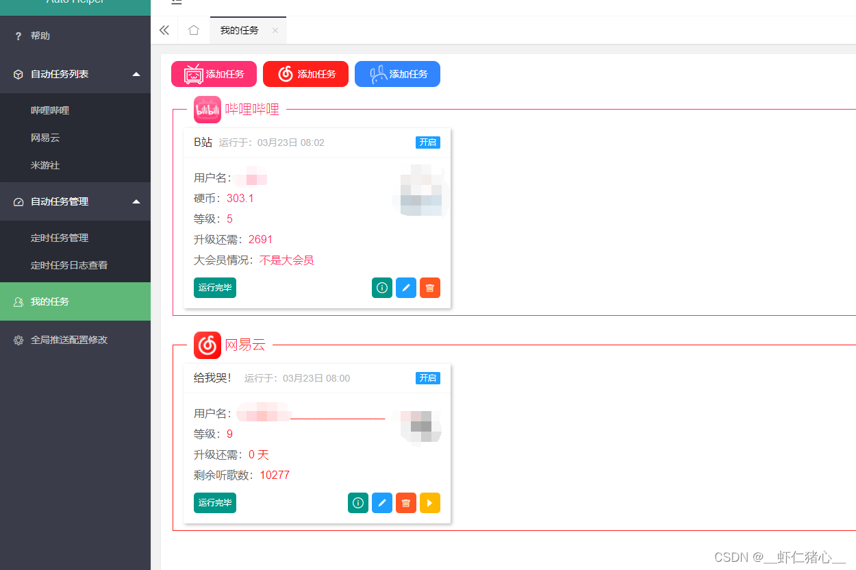
Task: Click the user icon beside 我的任务
Action: point(18,301)
